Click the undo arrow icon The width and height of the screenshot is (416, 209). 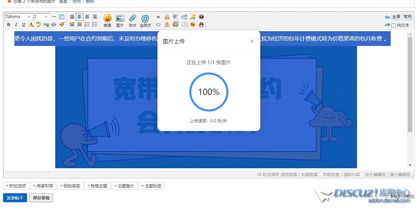(x=387, y=17)
